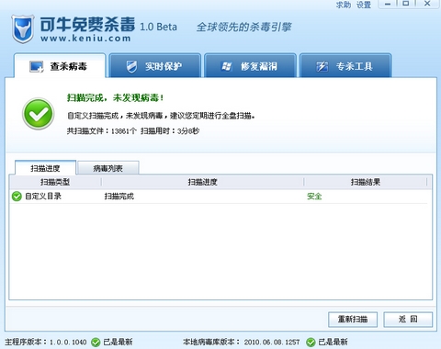This screenshot has width=441, height=349.
Task: Click 已是最新 beside program version
Action: pyautogui.click(x=118, y=342)
